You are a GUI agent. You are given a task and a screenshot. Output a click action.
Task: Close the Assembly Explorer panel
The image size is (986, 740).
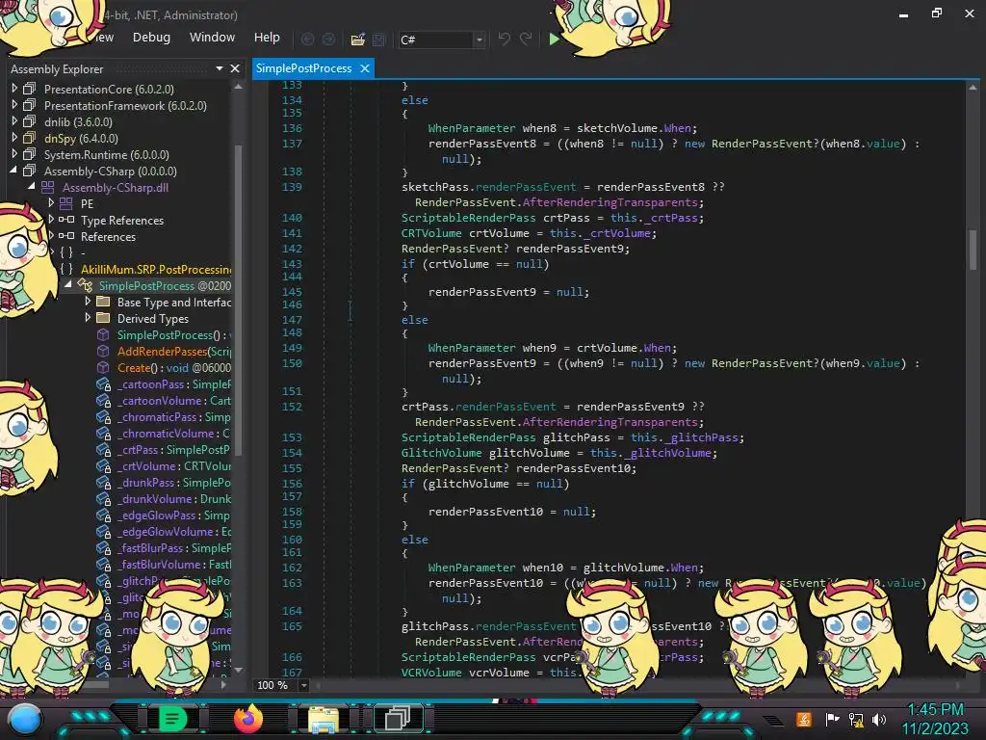(235, 68)
